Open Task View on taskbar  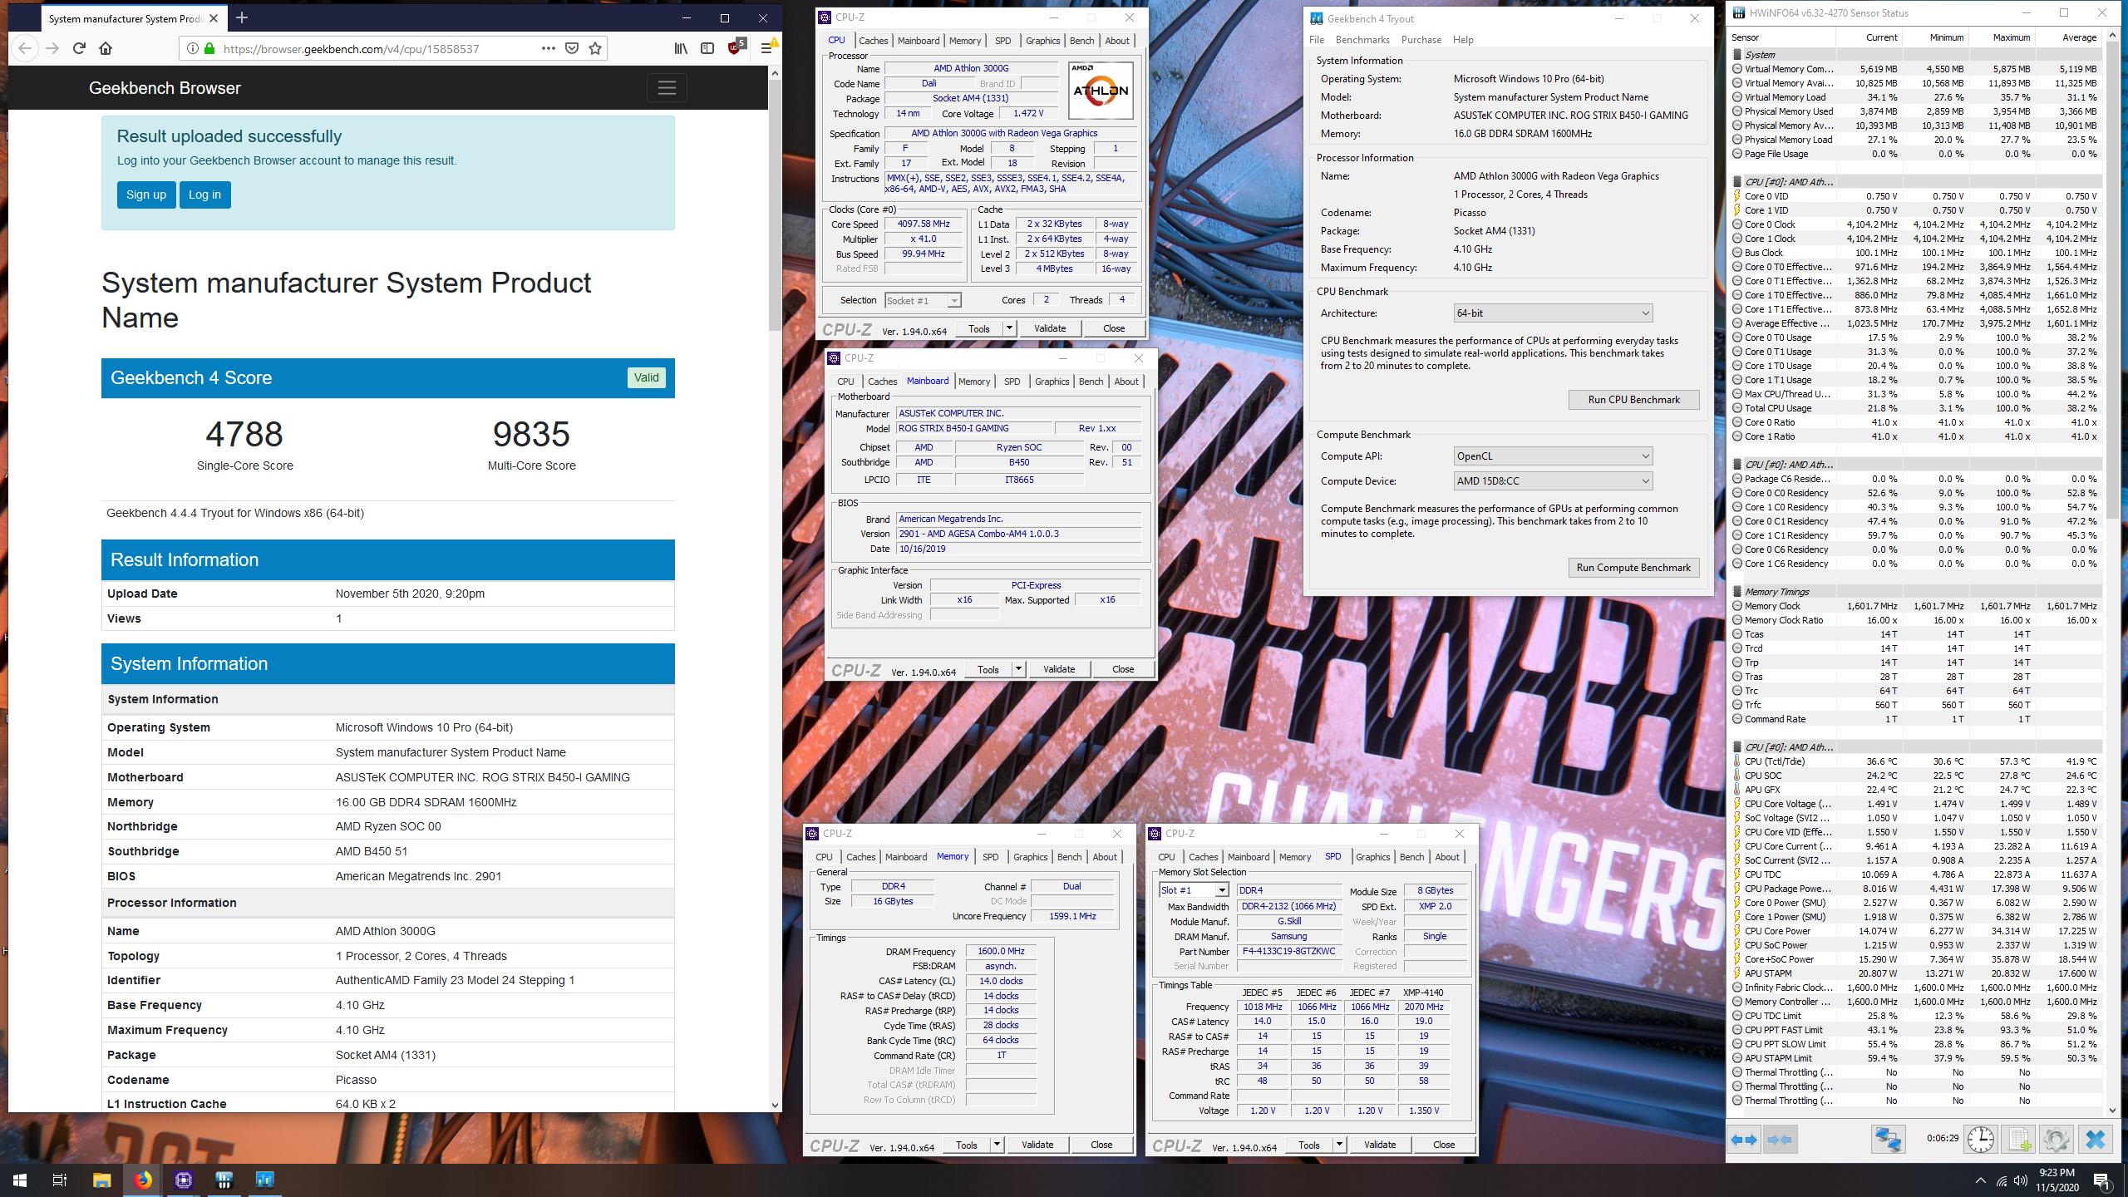[60, 1180]
